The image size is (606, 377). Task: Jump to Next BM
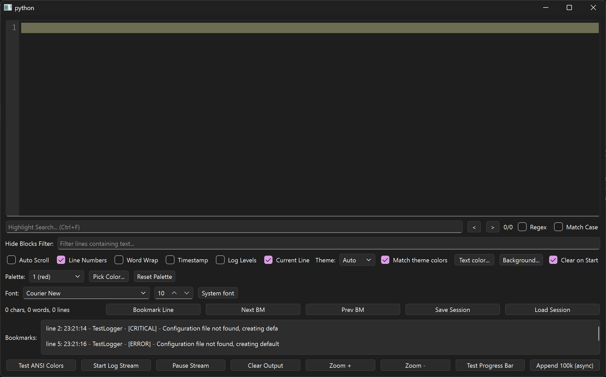253,310
